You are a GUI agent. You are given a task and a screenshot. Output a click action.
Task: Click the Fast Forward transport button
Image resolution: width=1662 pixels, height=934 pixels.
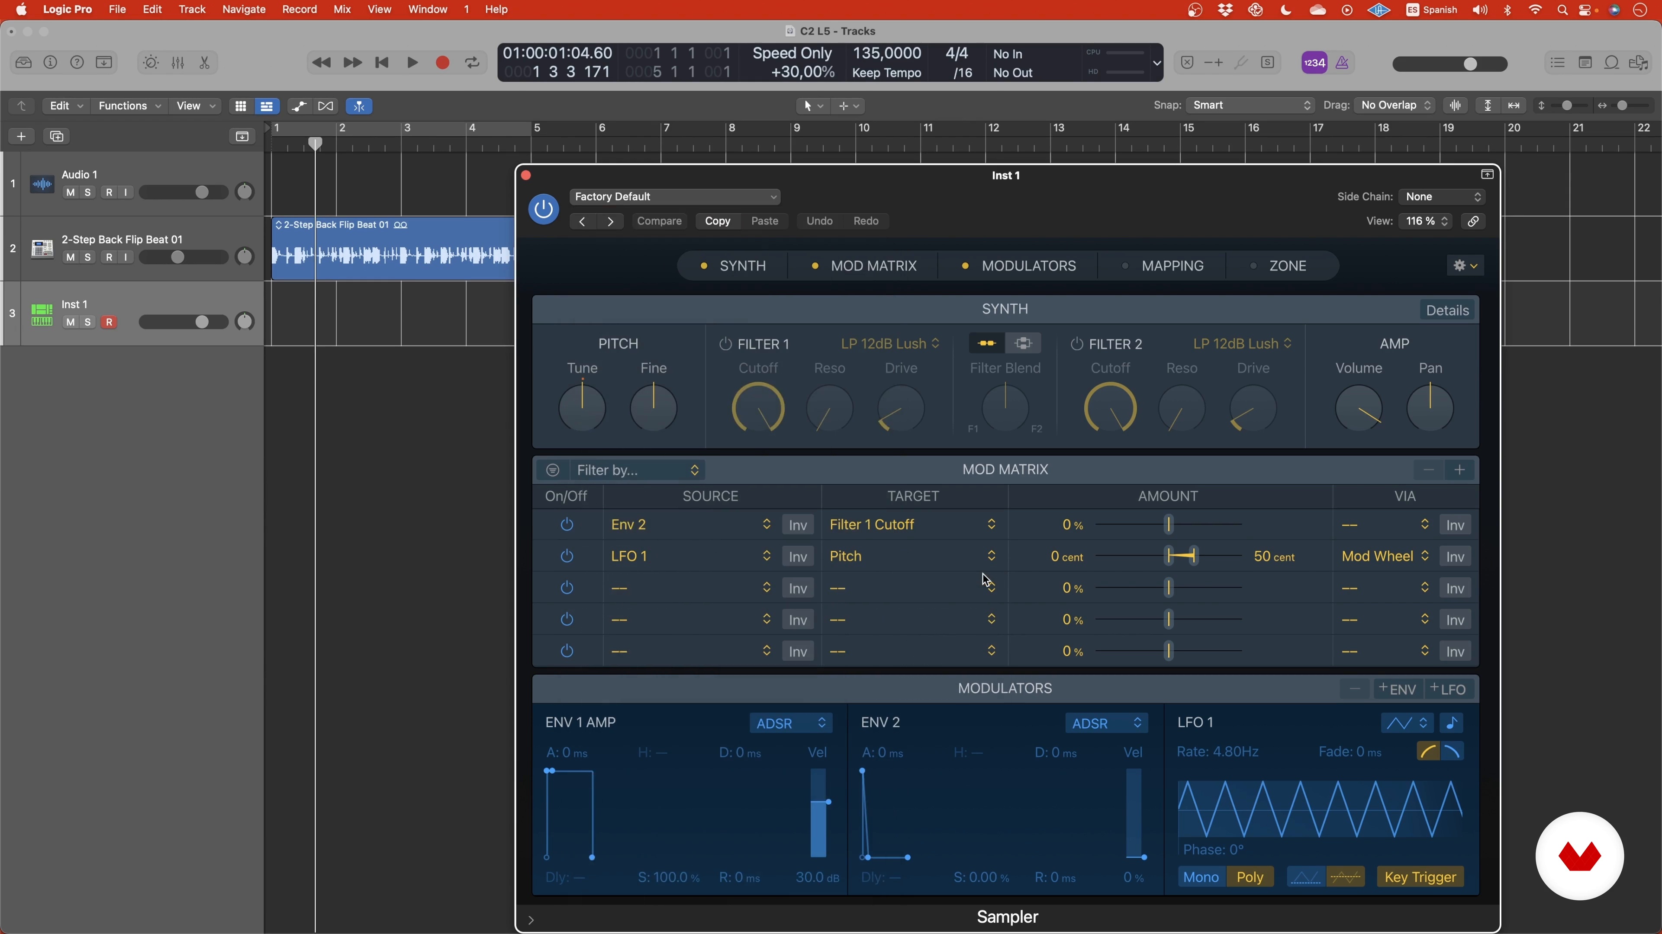click(352, 63)
